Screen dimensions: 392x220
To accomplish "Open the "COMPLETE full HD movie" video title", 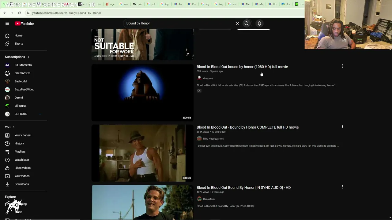I will (x=247, y=127).
